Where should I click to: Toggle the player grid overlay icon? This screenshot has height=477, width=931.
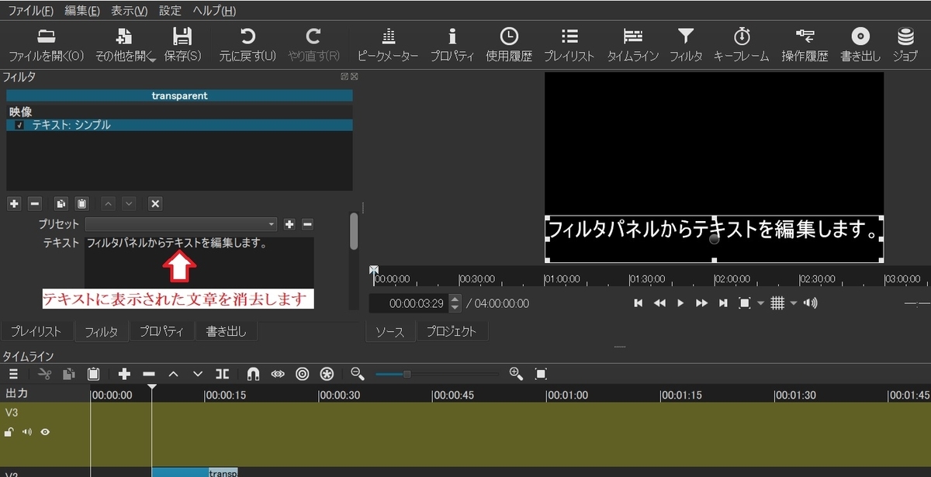click(778, 303)
